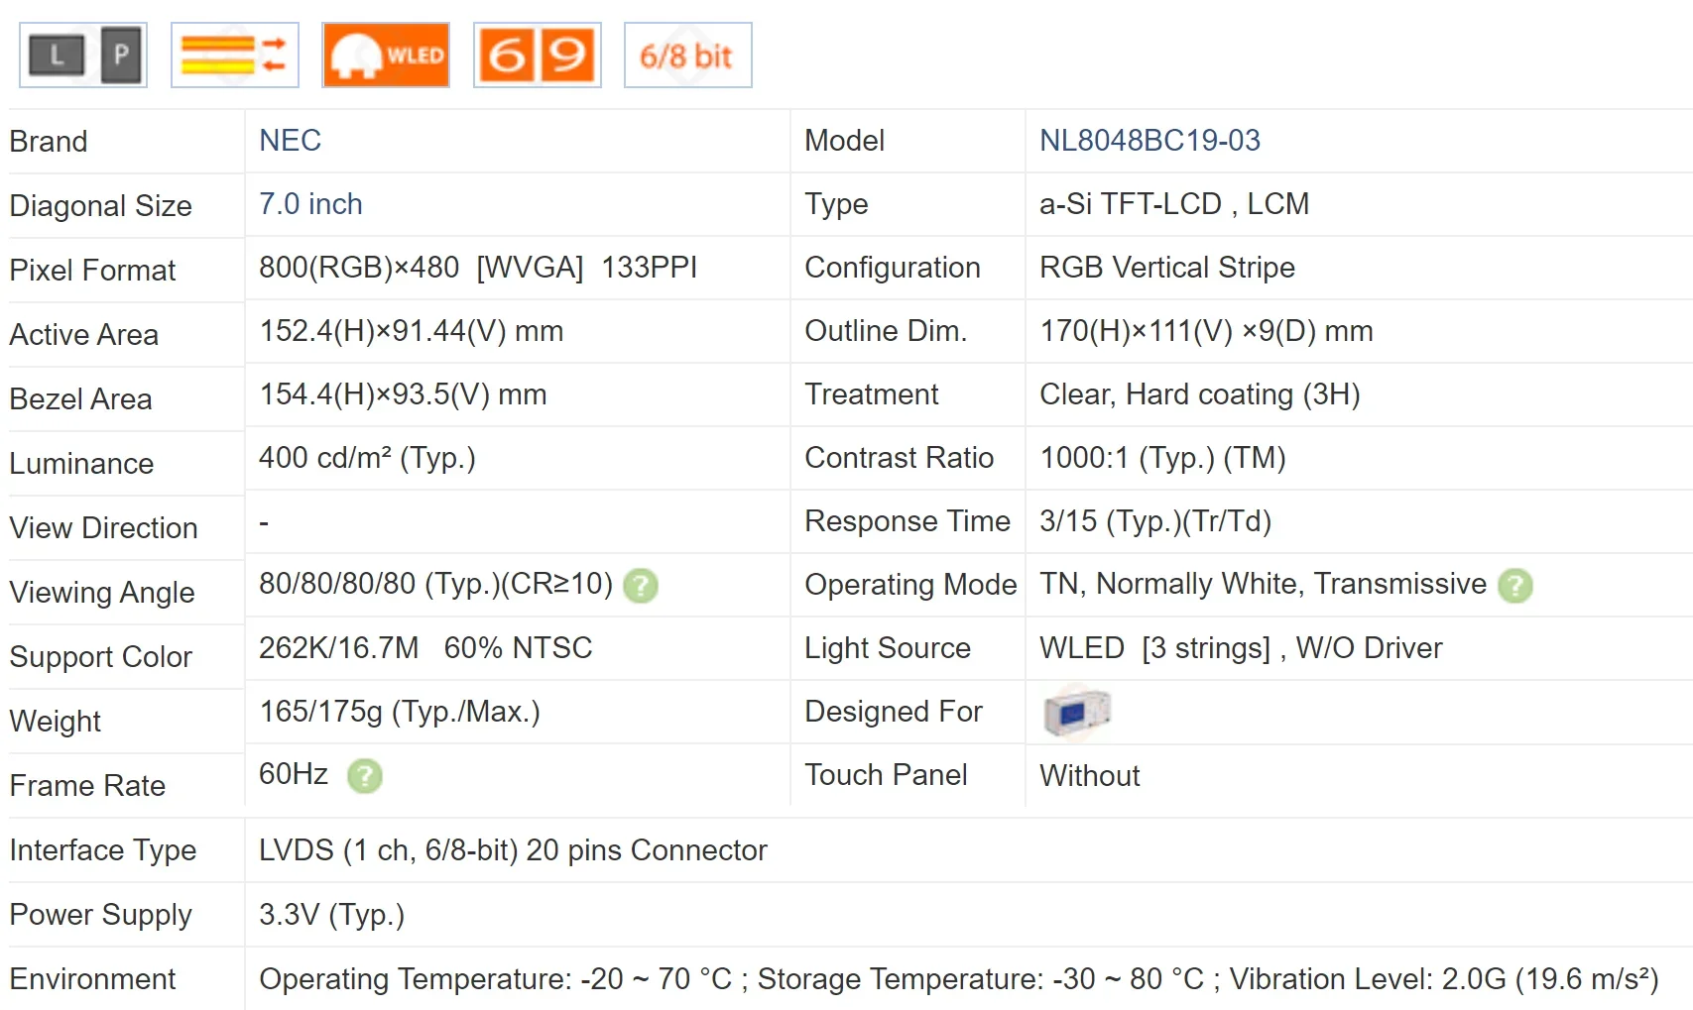Click the 1000:1 contrast ratio value

pos(1162,458)
